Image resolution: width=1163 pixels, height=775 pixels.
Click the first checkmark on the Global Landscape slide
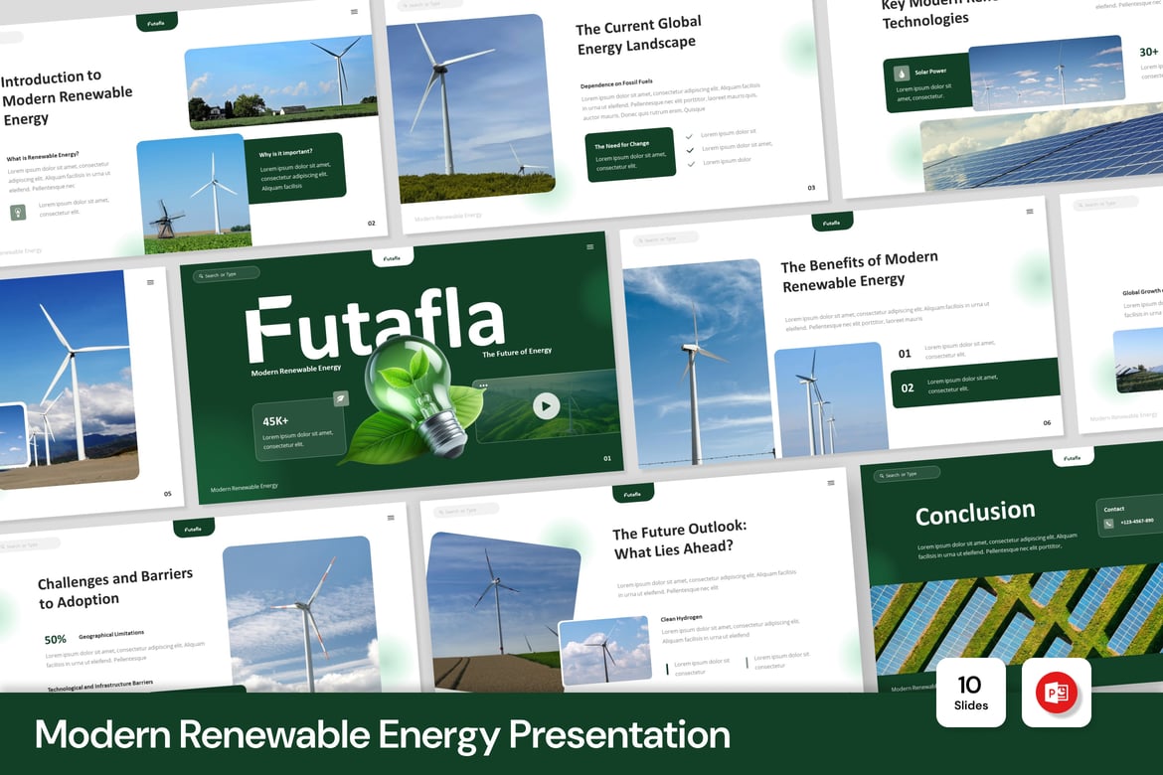coord(690,136)
